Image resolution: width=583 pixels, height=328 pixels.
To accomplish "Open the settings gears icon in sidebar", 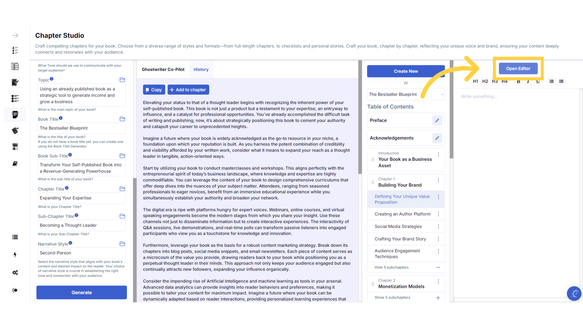I will click(x=15, y=272).
